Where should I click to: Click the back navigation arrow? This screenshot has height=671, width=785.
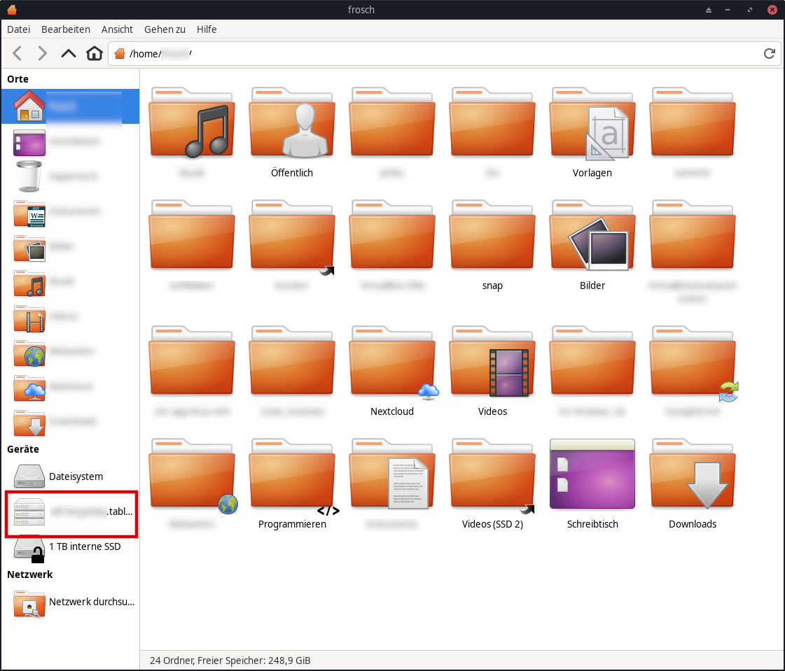click(18, 53)
